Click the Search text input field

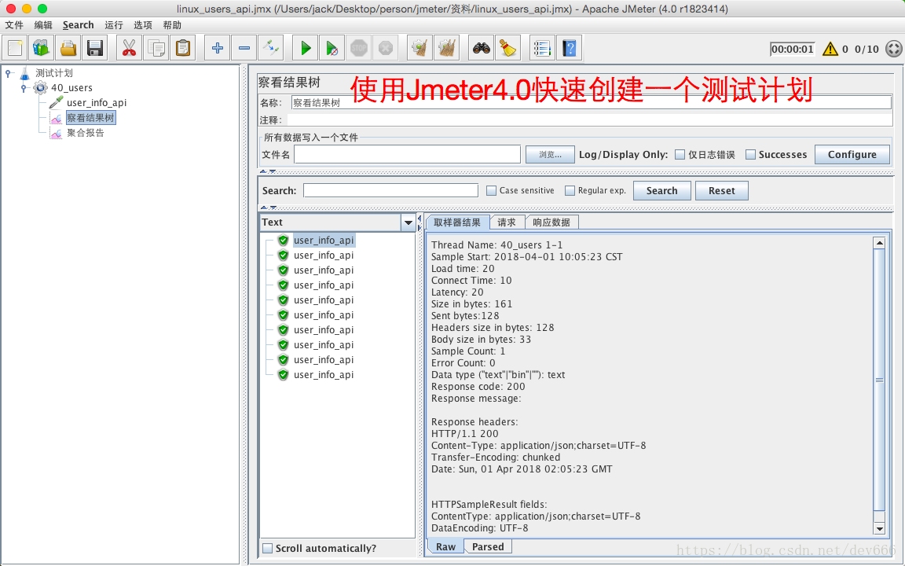pyautogui.click(x=390, y=190)
